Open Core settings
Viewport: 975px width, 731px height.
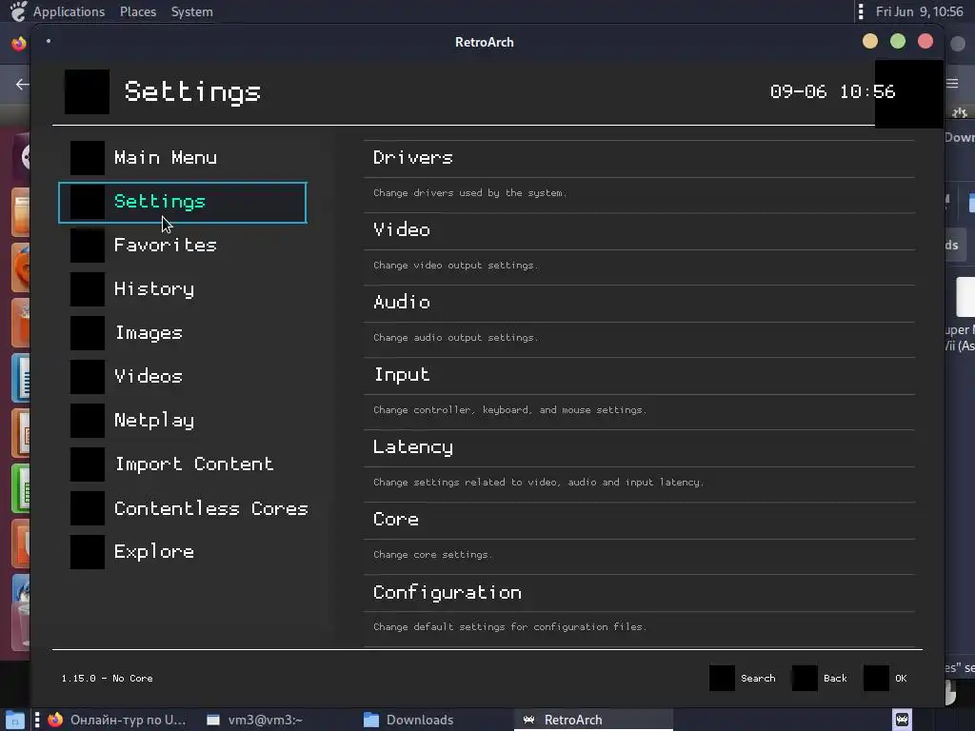tap(639, 539)
